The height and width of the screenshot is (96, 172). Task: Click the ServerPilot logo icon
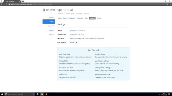pyautogui.click(x=44, y=10)
